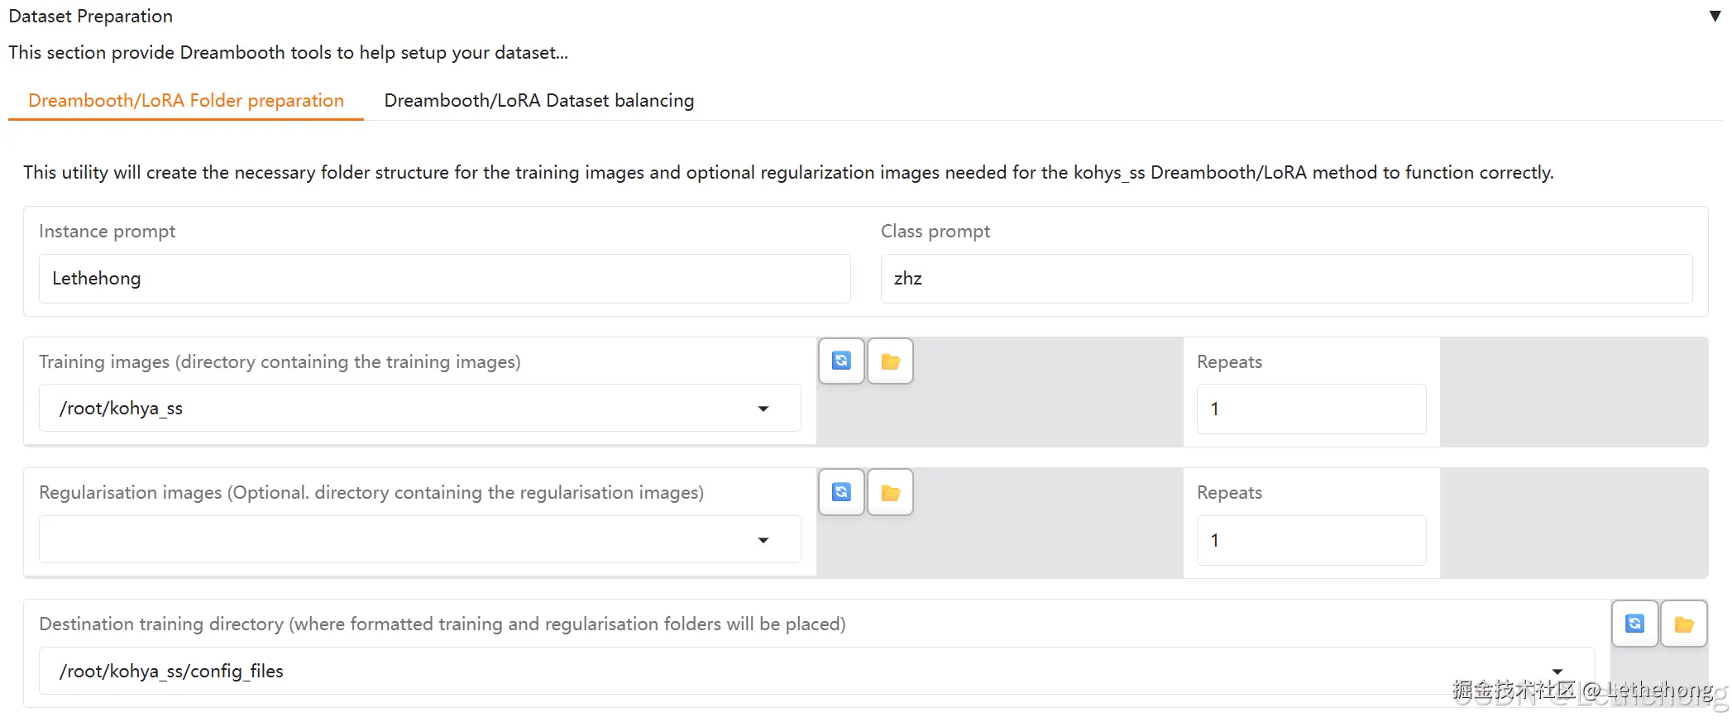
Task: Open the destination training directory dropdown
Action: click(1557, 671)
